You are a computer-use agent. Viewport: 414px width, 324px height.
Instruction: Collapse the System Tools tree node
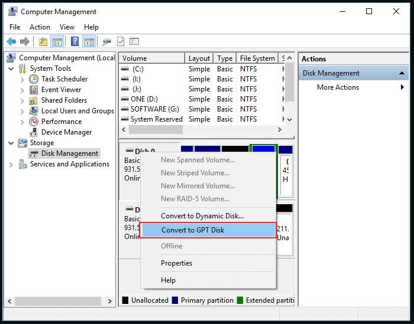(12, 68)
